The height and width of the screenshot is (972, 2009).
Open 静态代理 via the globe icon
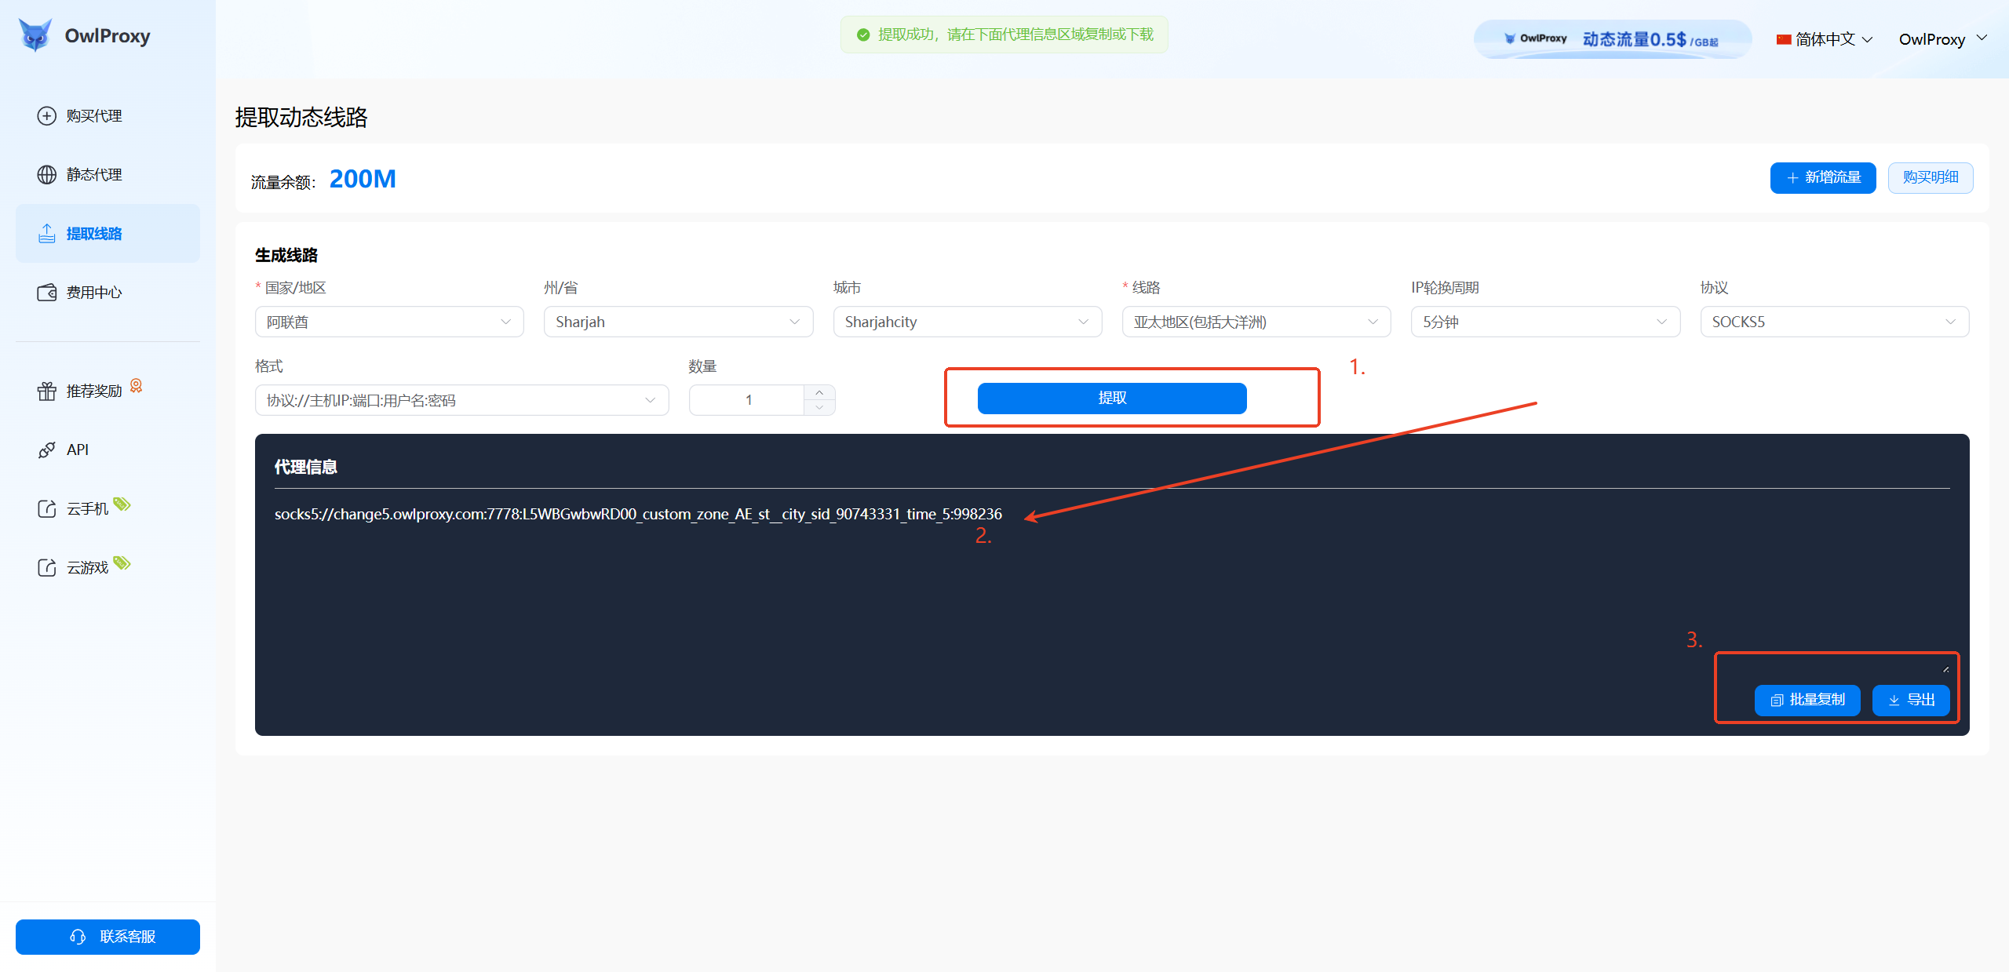[47, 174]
